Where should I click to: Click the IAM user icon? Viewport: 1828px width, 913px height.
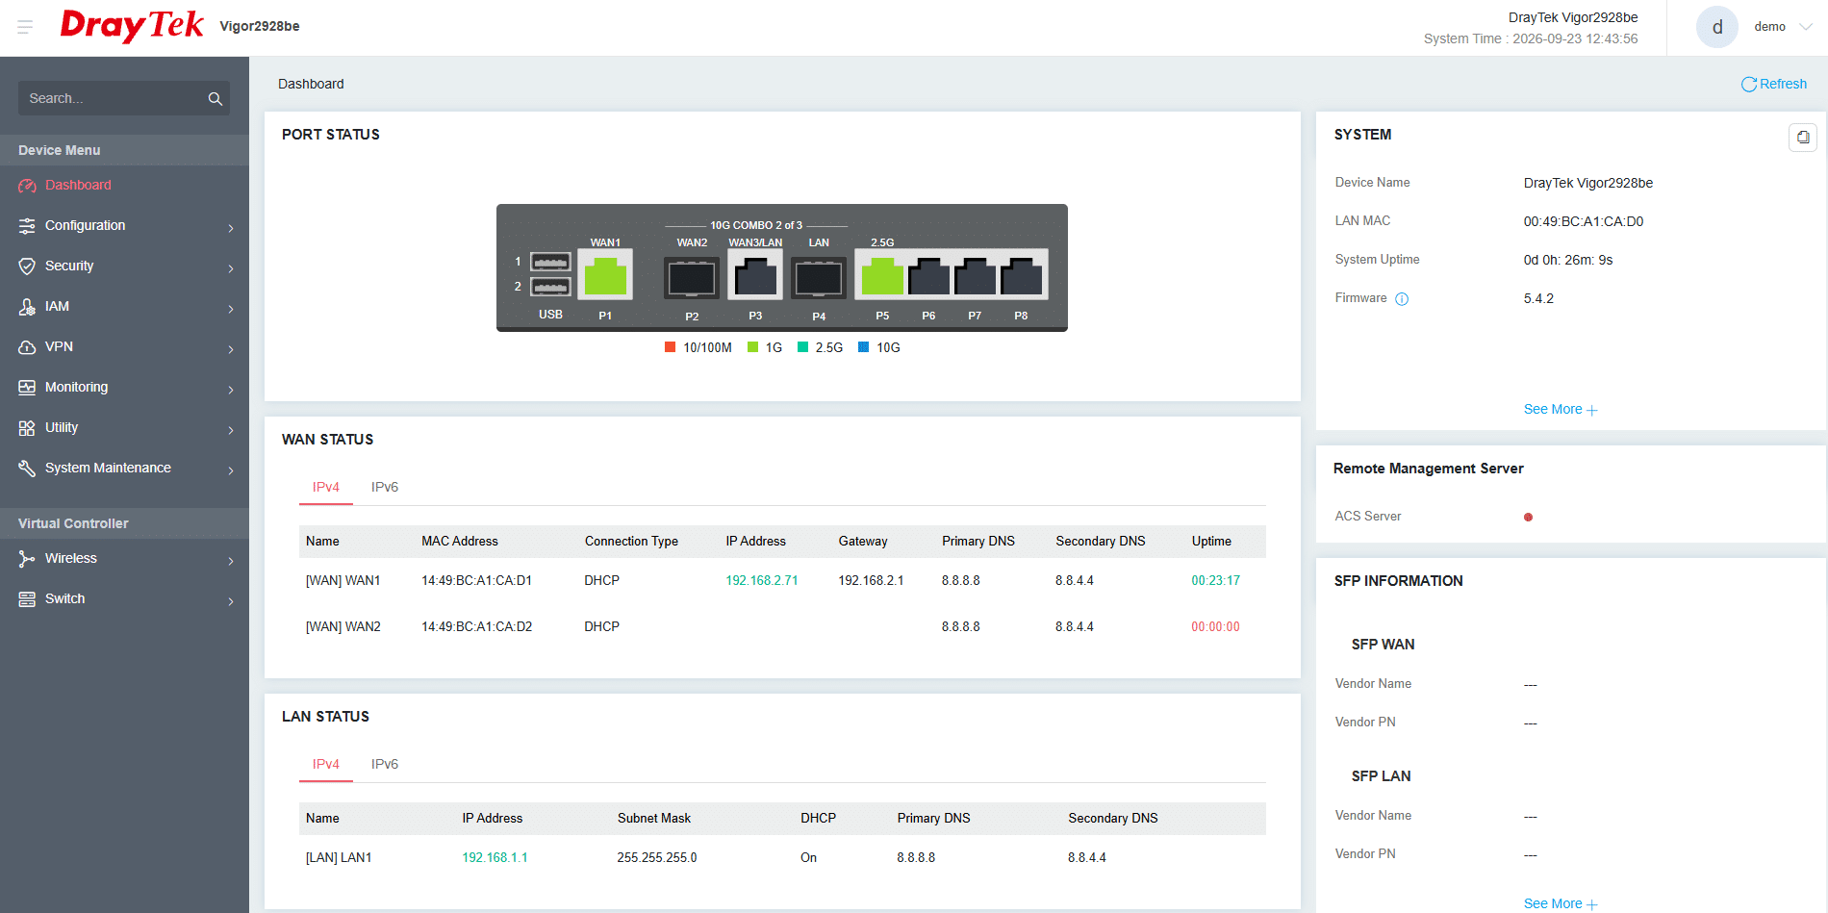pyautogui.click(x=27, y=307)
